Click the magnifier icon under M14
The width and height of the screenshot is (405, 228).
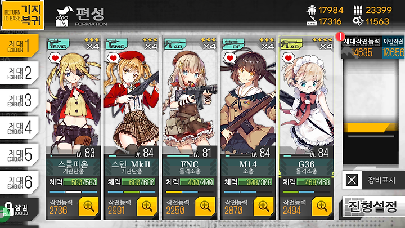click(264, 206)
